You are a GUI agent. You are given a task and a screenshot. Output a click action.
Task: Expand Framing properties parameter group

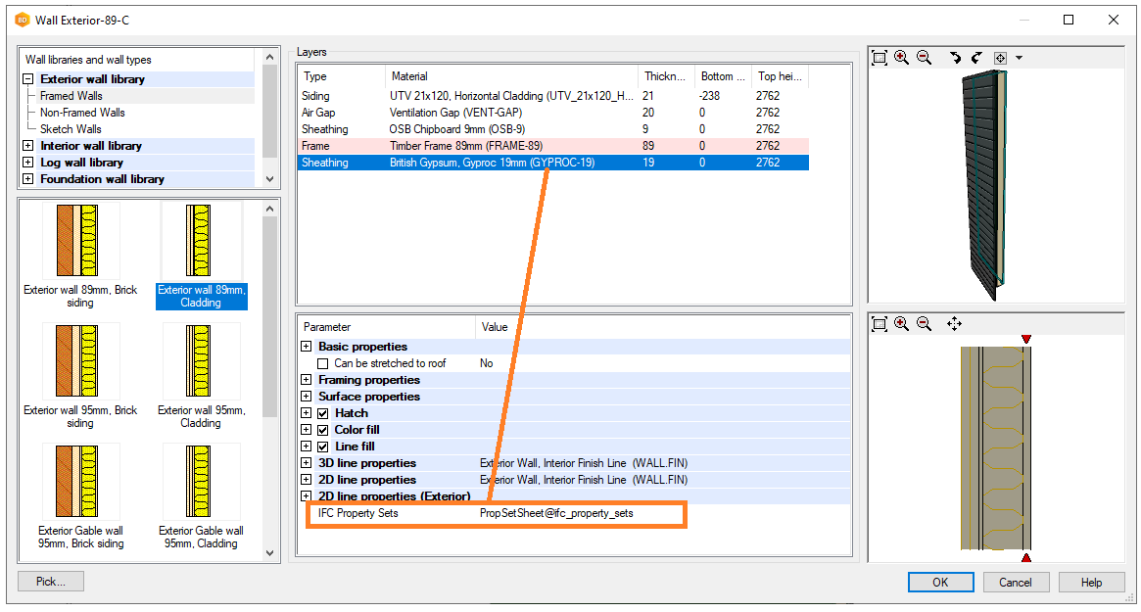307,380
